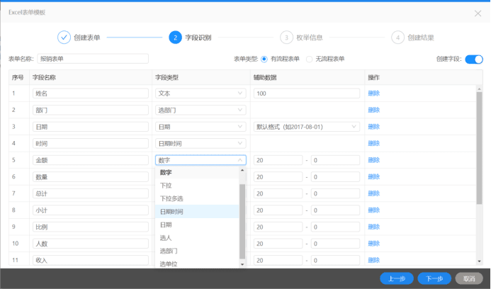Edit 小计 row length field 20
491x289 pixels.
click(x=278, y=210)
